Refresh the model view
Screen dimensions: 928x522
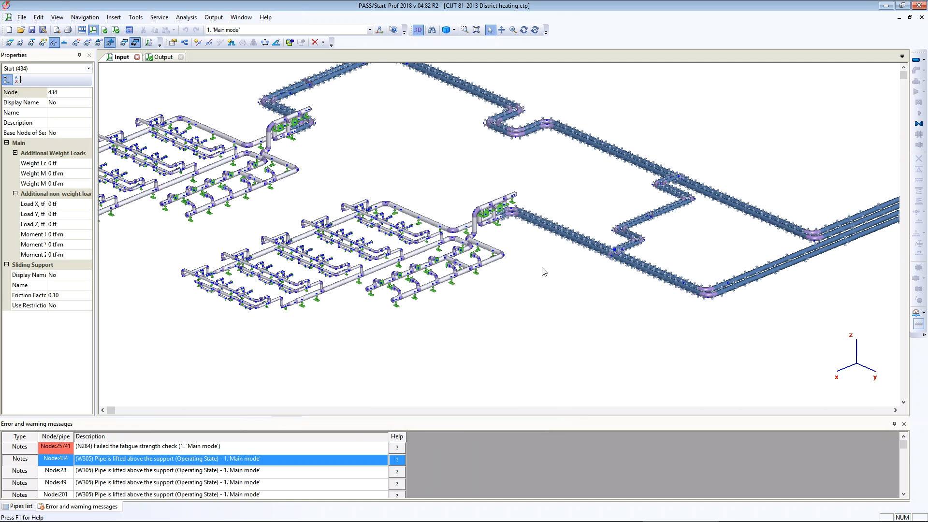point(525,29)
